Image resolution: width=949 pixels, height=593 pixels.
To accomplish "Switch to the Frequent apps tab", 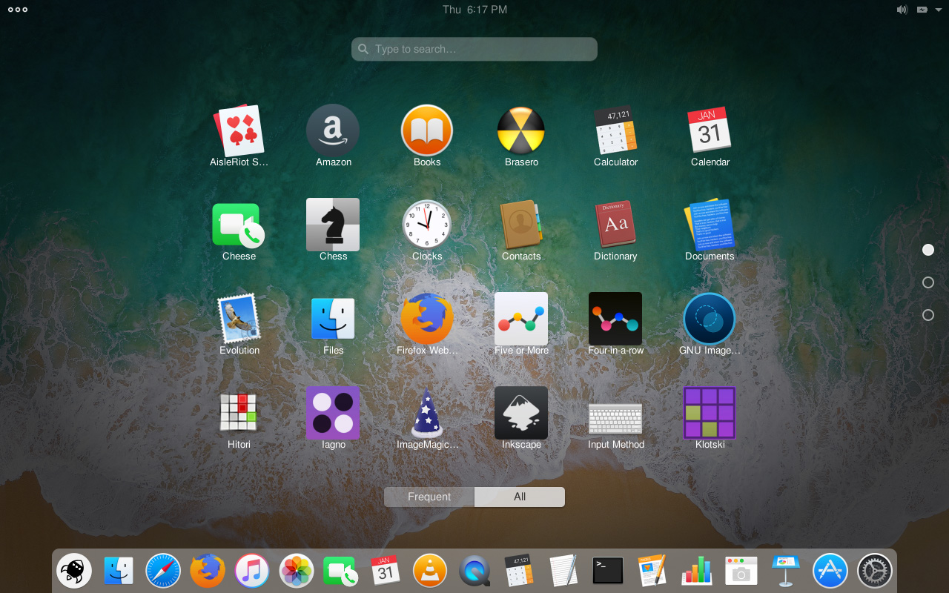I will [429, 497].
